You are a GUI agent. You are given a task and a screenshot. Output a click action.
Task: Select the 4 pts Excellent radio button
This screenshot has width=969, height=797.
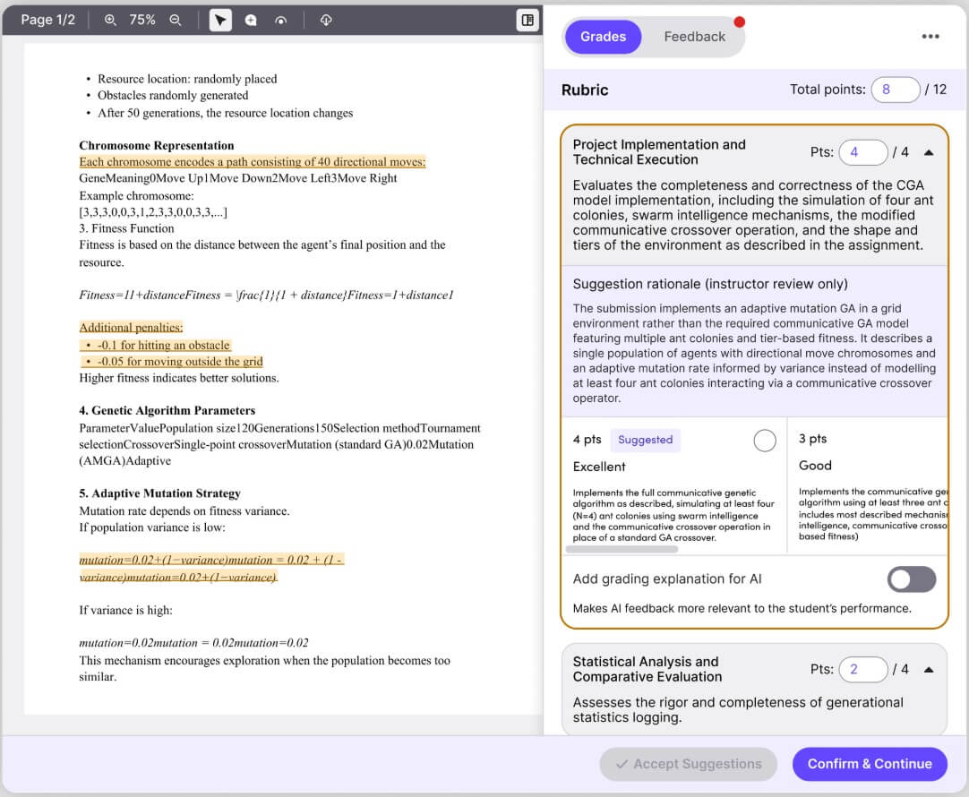click(x=765, y=441)
